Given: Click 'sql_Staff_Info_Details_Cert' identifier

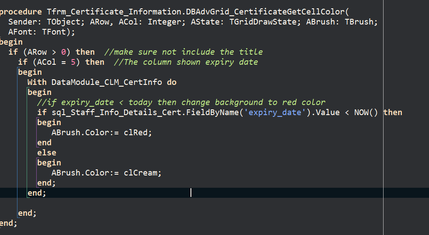Looking at the screenshot, I should (x=118, y=112).
